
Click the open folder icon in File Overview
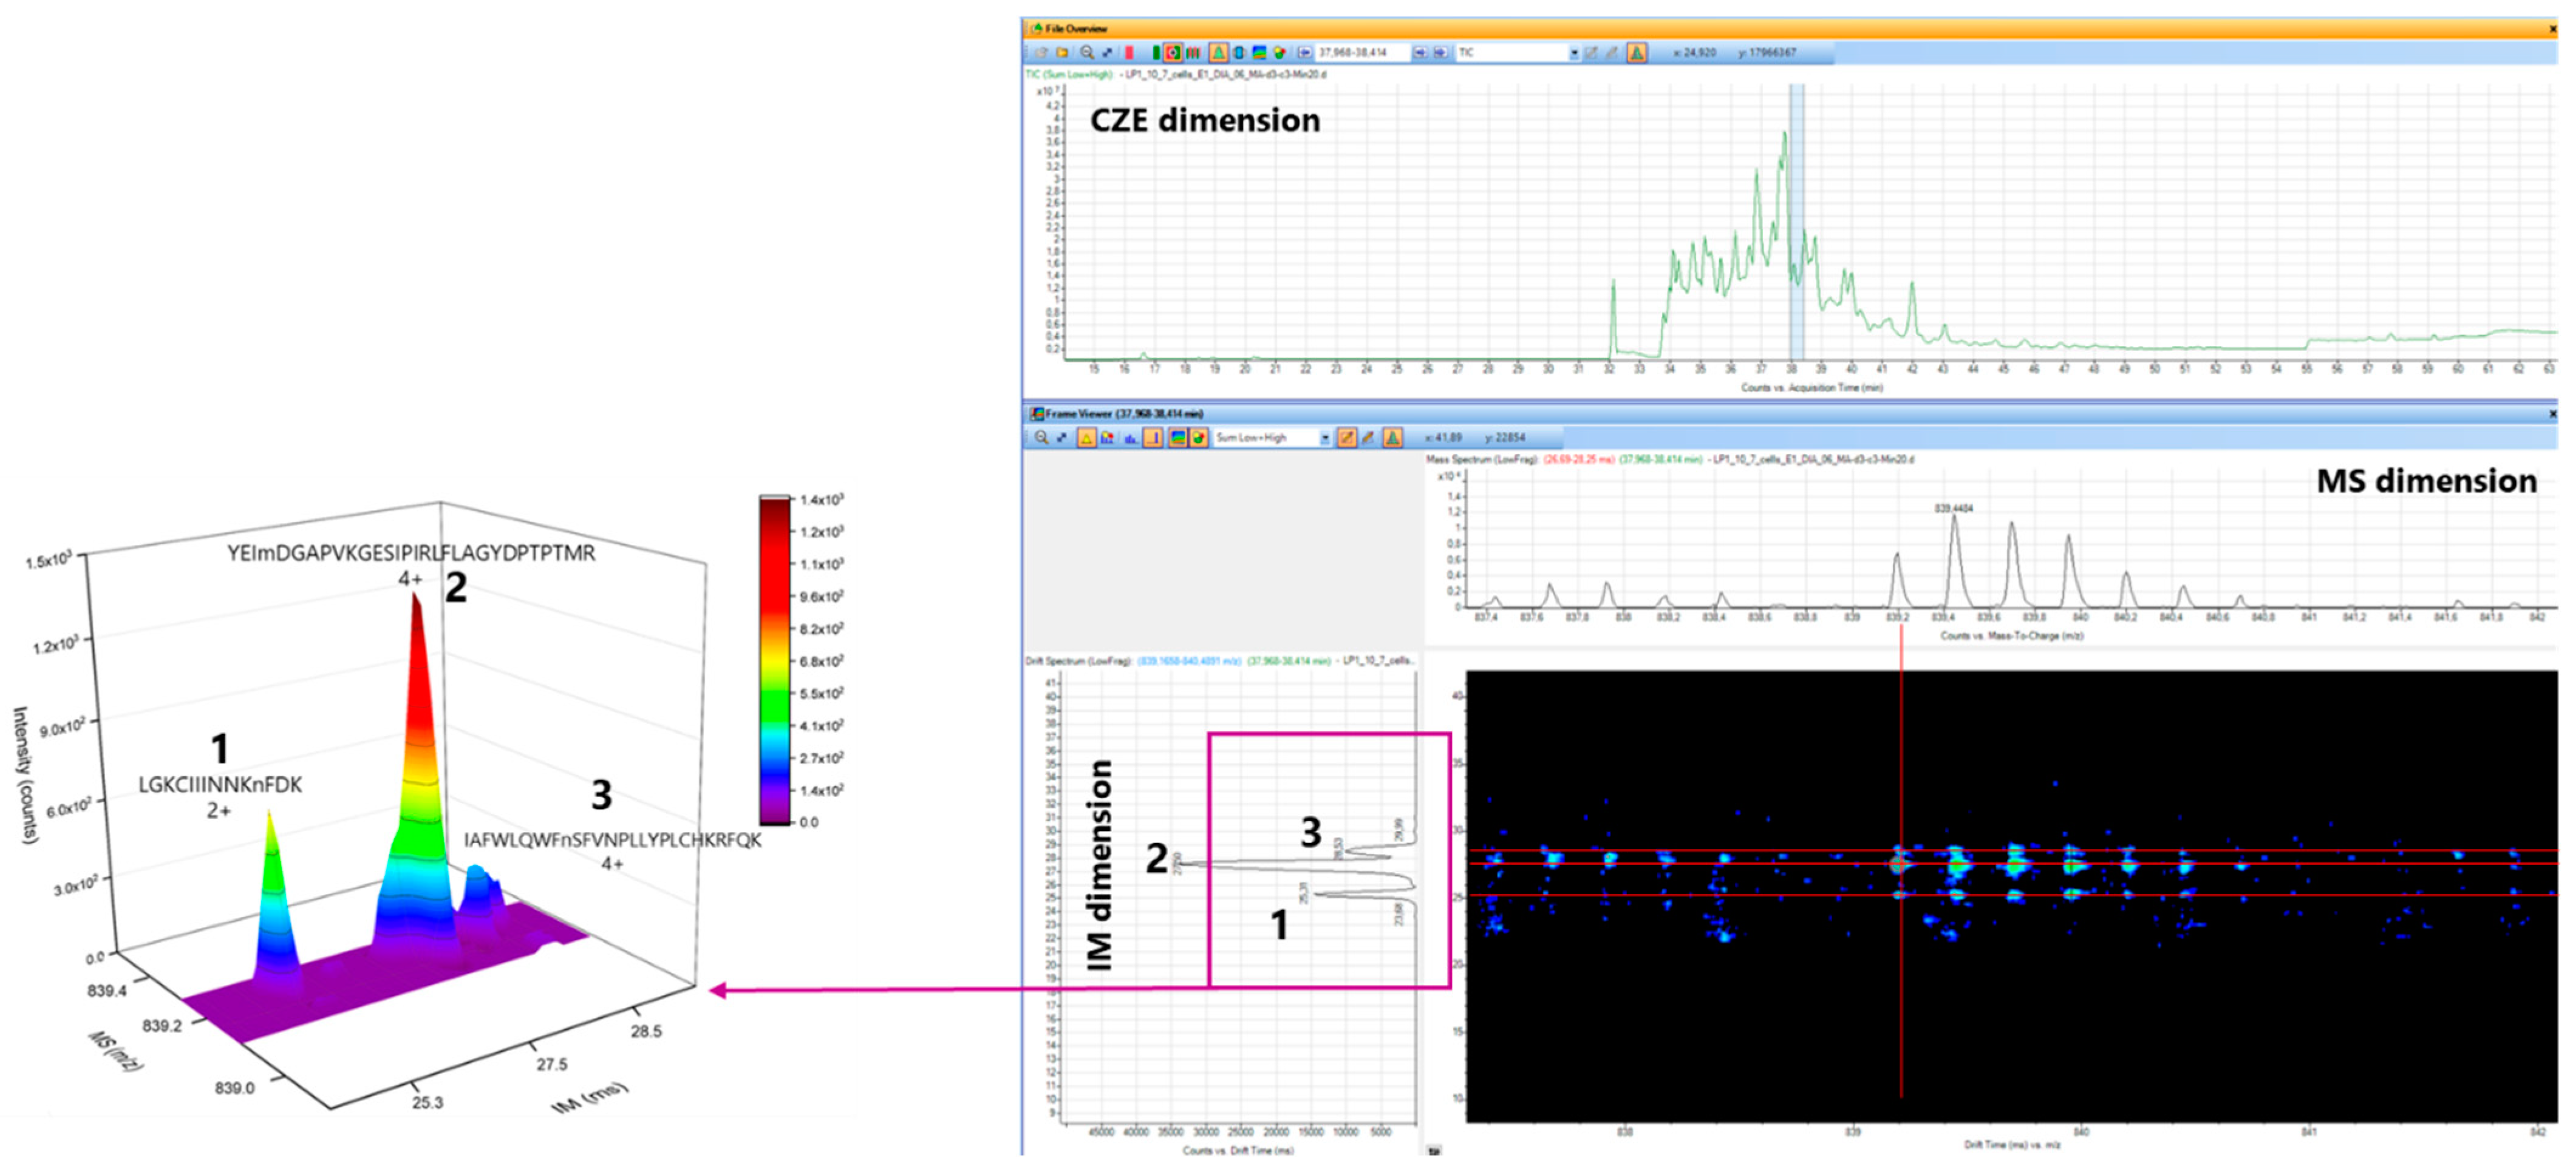click(1062, 53)
